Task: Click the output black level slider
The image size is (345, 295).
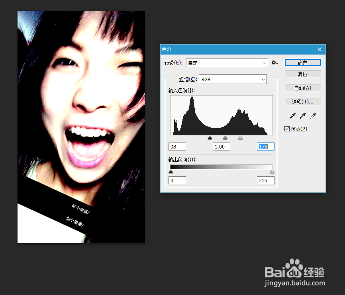Action: tap(171, 172)
